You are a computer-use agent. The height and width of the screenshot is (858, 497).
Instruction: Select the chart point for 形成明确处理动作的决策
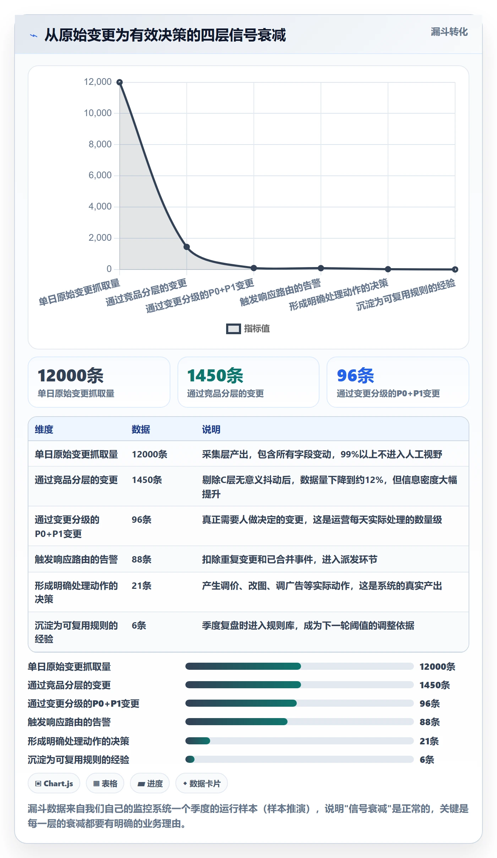[388, 269]
